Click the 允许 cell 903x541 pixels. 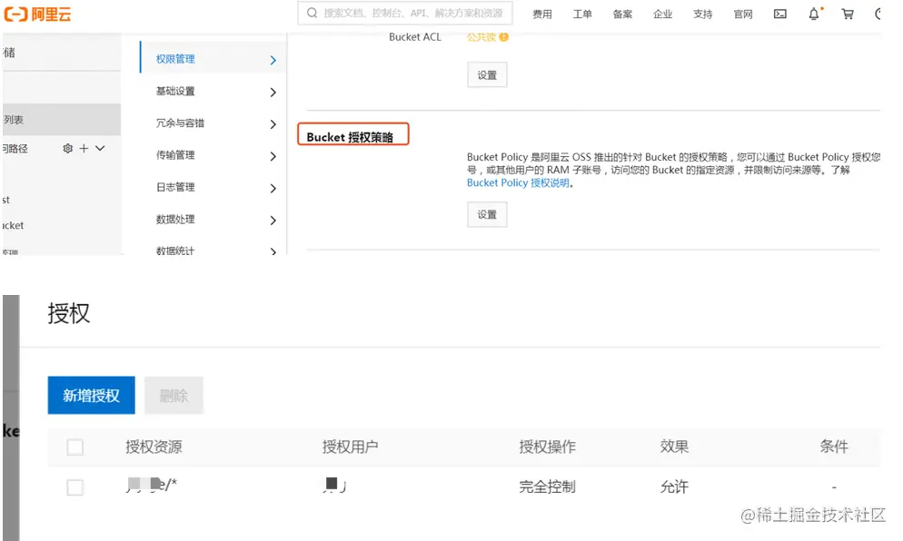tap(674, 487)
